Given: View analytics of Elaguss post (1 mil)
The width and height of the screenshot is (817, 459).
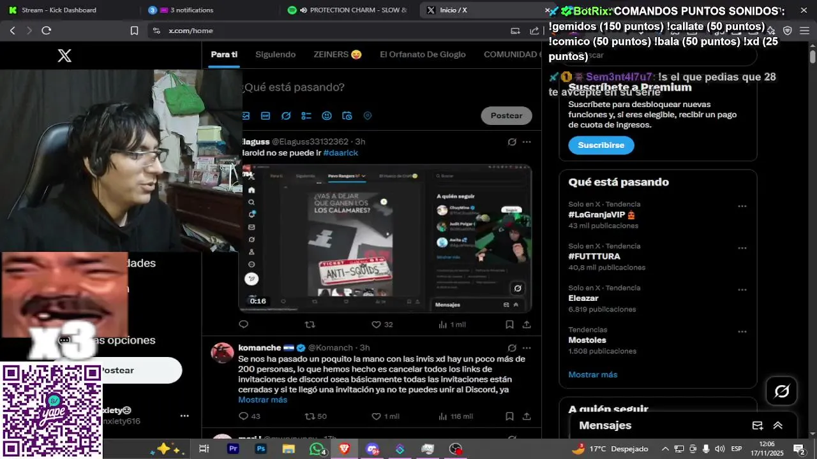Looking at the screenshot, I should point(452,324).
